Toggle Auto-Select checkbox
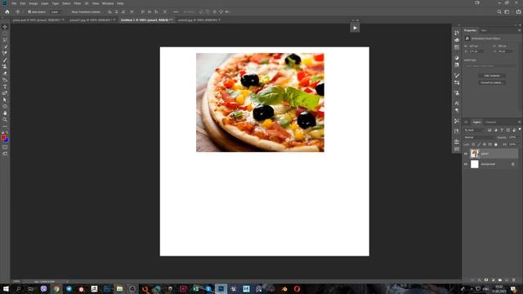Viewport: 523px width, 294px height. pyautogui.click(x=29, y=11)
